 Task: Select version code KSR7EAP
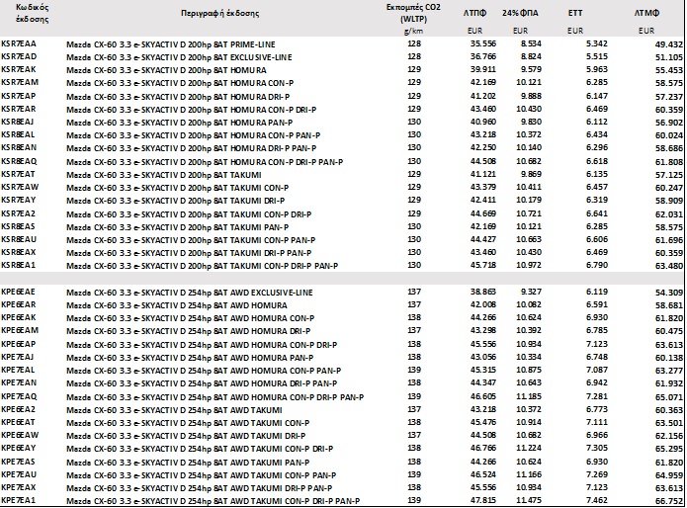pos(19,96)
